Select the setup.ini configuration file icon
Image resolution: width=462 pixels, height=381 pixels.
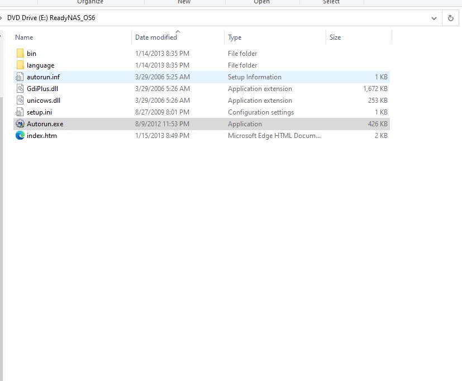(20, 112)
